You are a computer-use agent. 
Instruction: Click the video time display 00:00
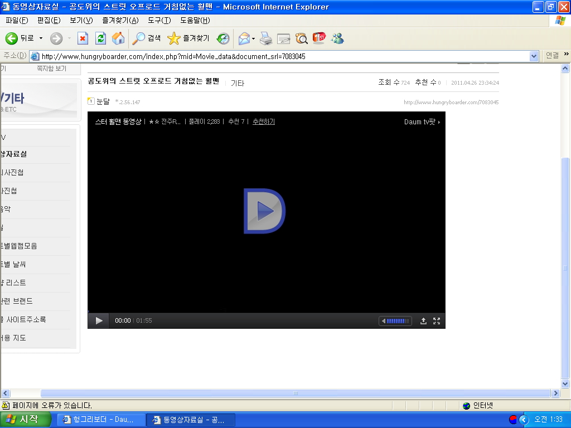tap(123, 320)
